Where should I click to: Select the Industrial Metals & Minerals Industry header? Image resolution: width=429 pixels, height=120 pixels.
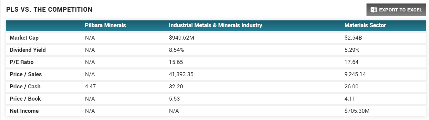(215, 25)
